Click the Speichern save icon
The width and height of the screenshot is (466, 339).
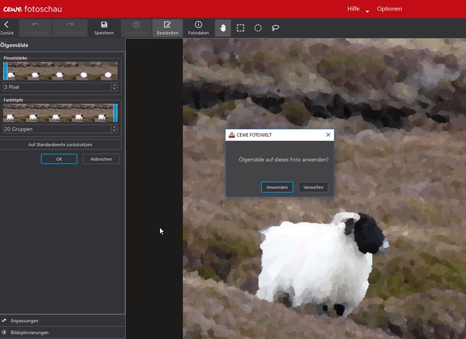tap(104, 27)
